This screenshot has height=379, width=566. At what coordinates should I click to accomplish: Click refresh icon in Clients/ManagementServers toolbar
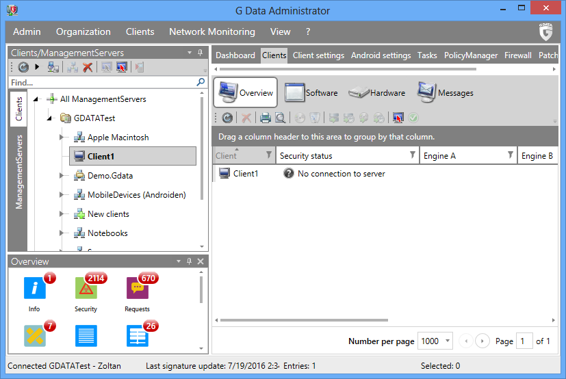tap(23, 67)
